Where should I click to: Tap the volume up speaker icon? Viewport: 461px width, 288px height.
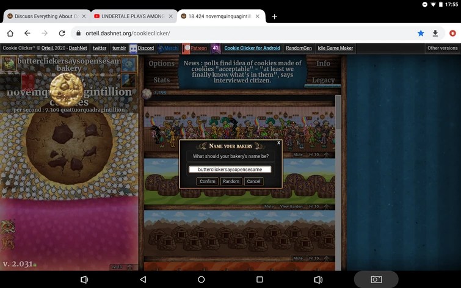click(318, 279)
